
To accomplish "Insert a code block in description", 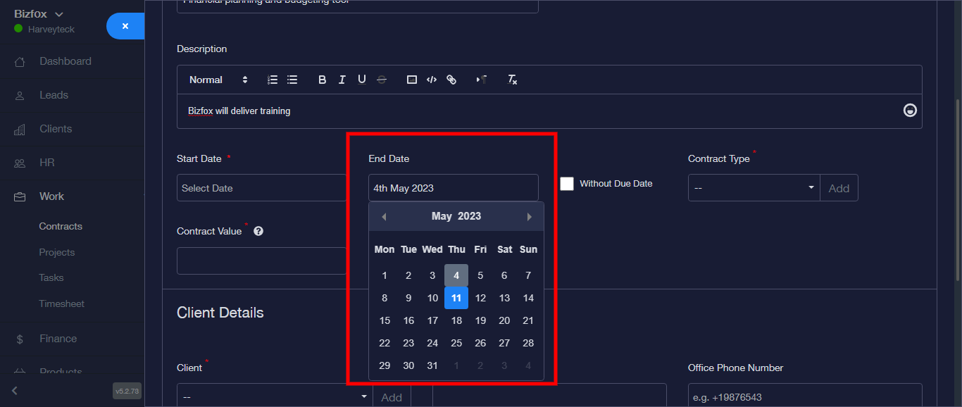I will [432, 80].
